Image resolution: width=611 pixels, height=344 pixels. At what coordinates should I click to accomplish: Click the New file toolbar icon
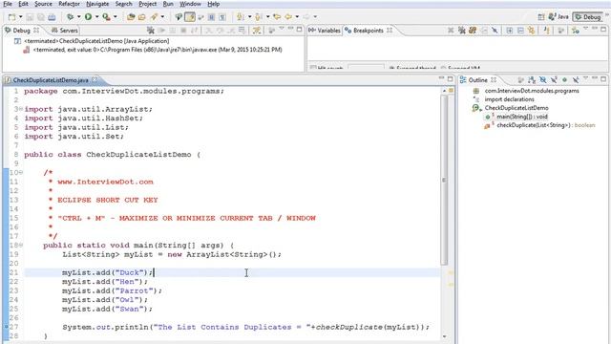[11, 17]
